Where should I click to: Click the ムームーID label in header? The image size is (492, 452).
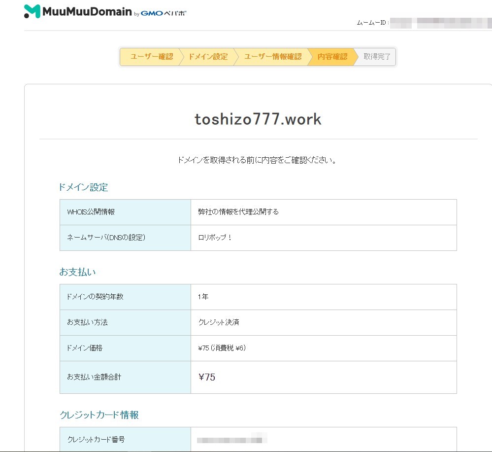click(373, 23)
